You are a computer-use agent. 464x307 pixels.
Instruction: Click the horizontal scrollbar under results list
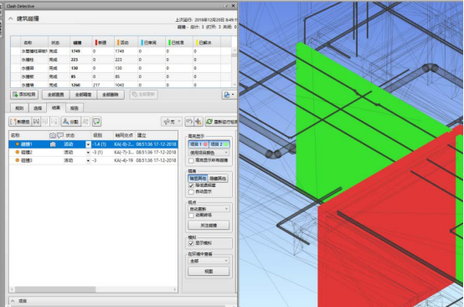(55, 289)
